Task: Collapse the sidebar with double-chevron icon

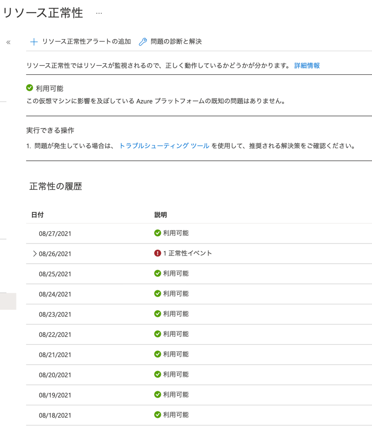Action: click(x=9, y=43)
